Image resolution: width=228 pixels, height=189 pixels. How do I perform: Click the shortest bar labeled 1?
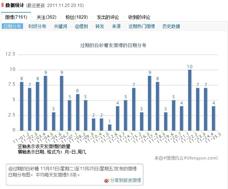[109, 127]
